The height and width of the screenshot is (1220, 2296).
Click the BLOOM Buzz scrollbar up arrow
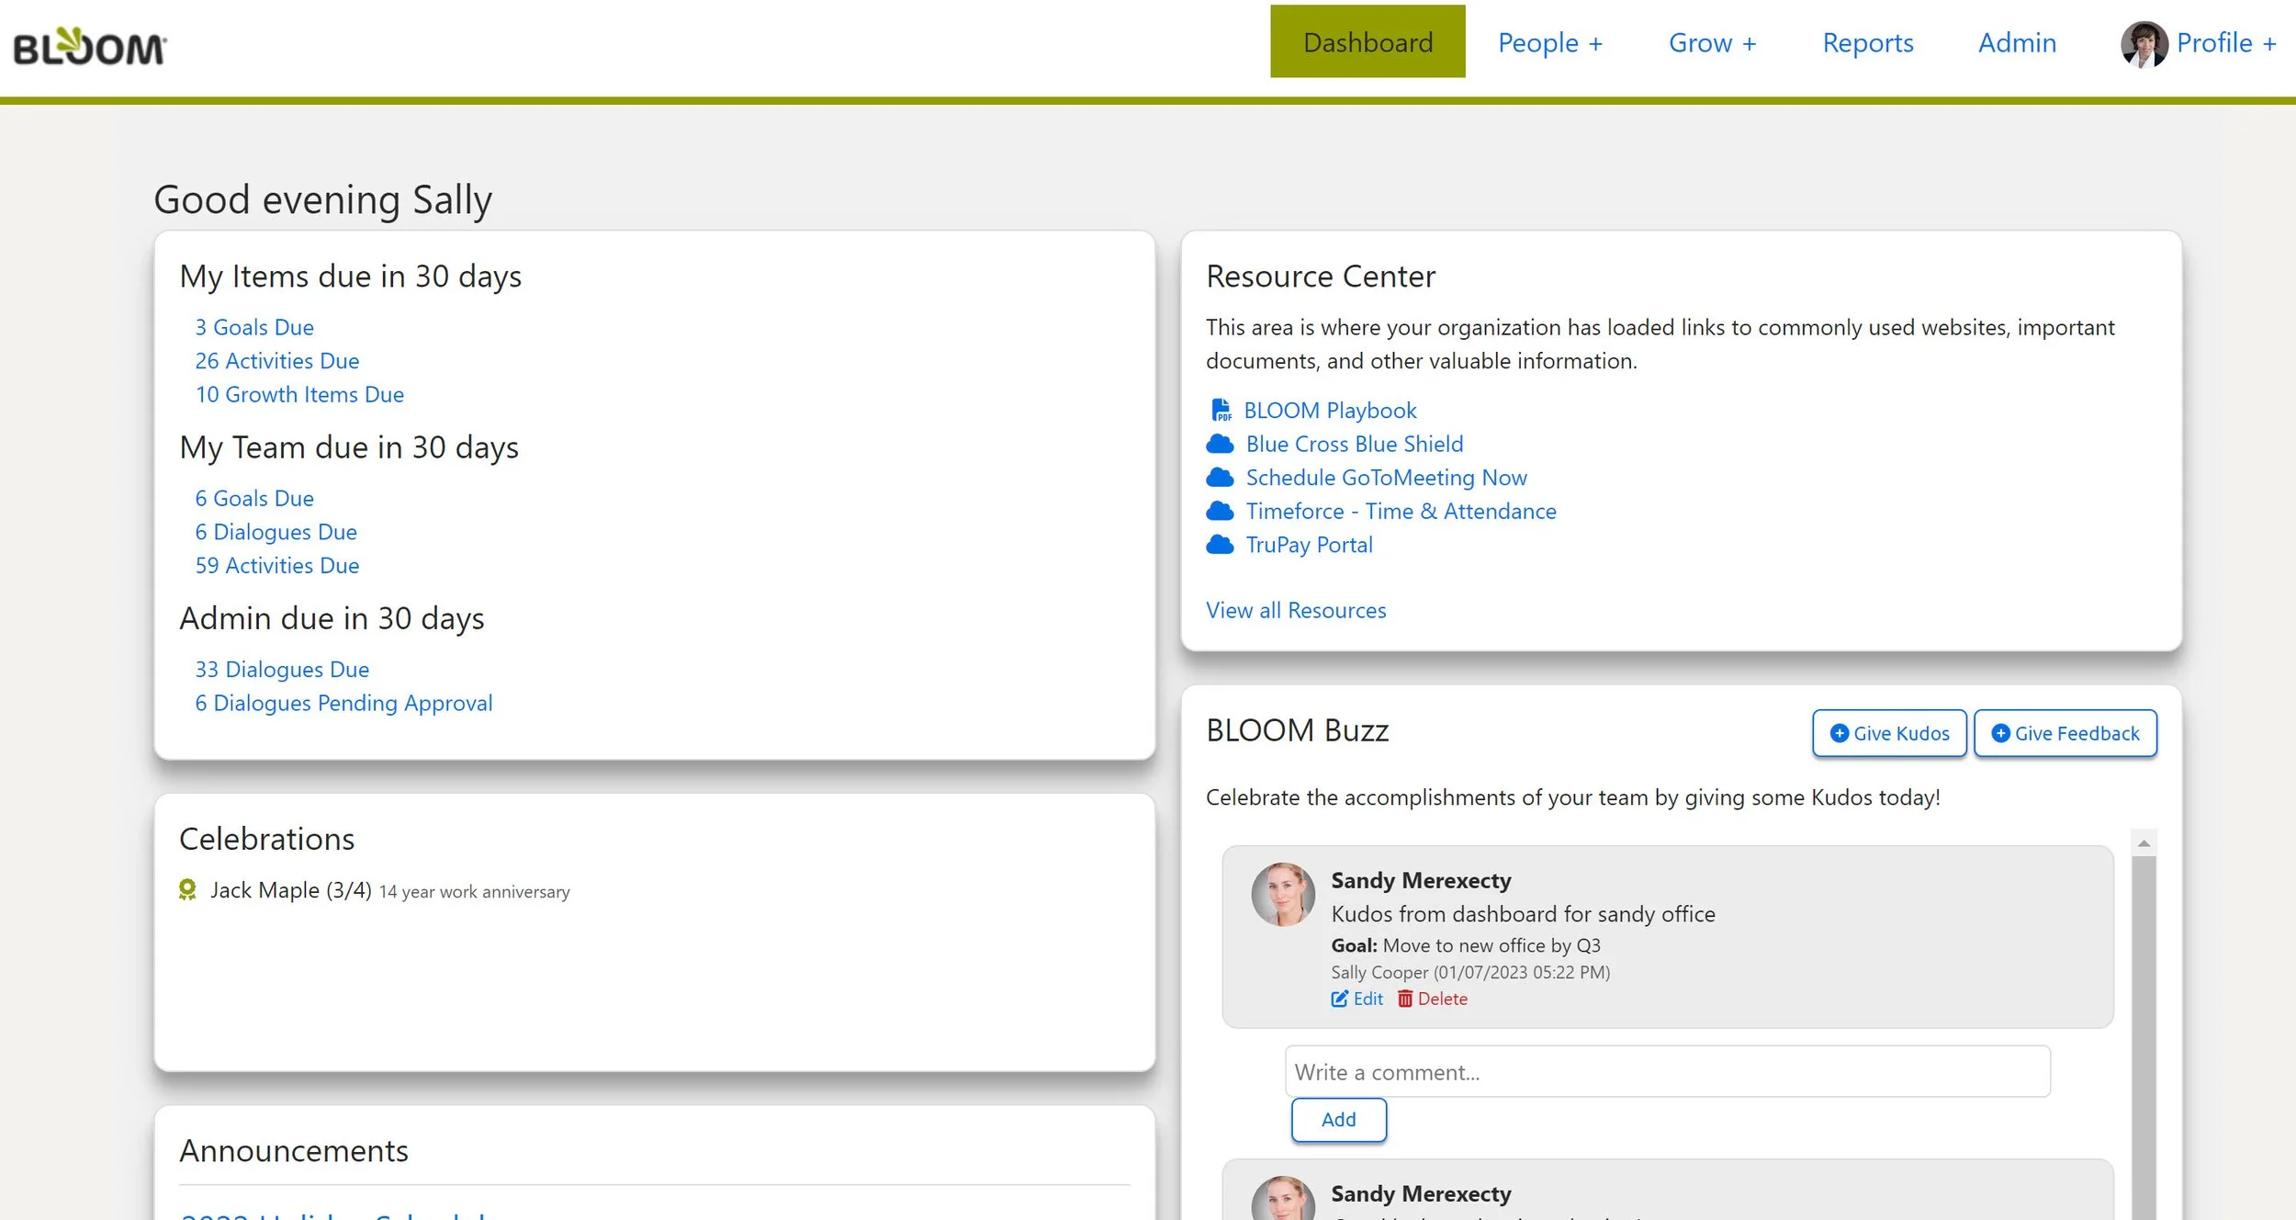tap(2144, 842)
